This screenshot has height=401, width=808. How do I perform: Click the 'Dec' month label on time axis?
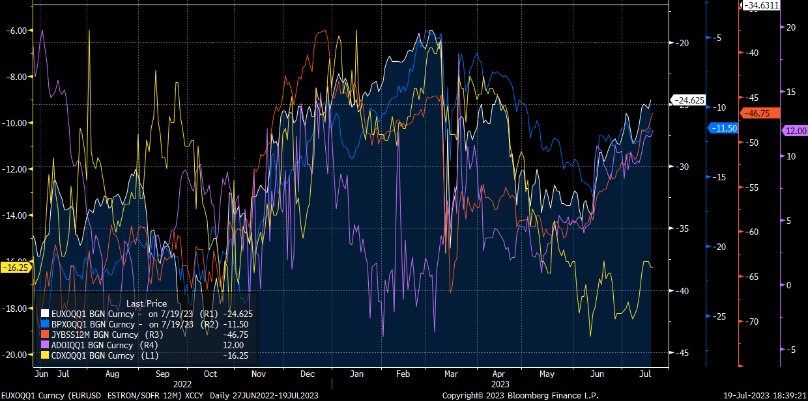308,374
